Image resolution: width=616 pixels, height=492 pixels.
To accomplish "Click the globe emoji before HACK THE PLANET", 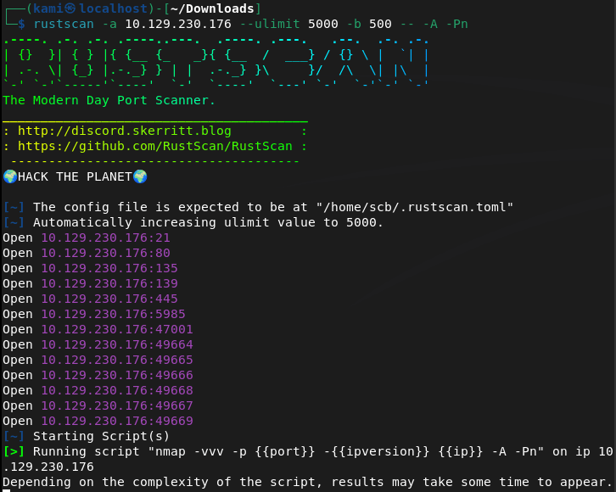I will click(x=10, y=176).
